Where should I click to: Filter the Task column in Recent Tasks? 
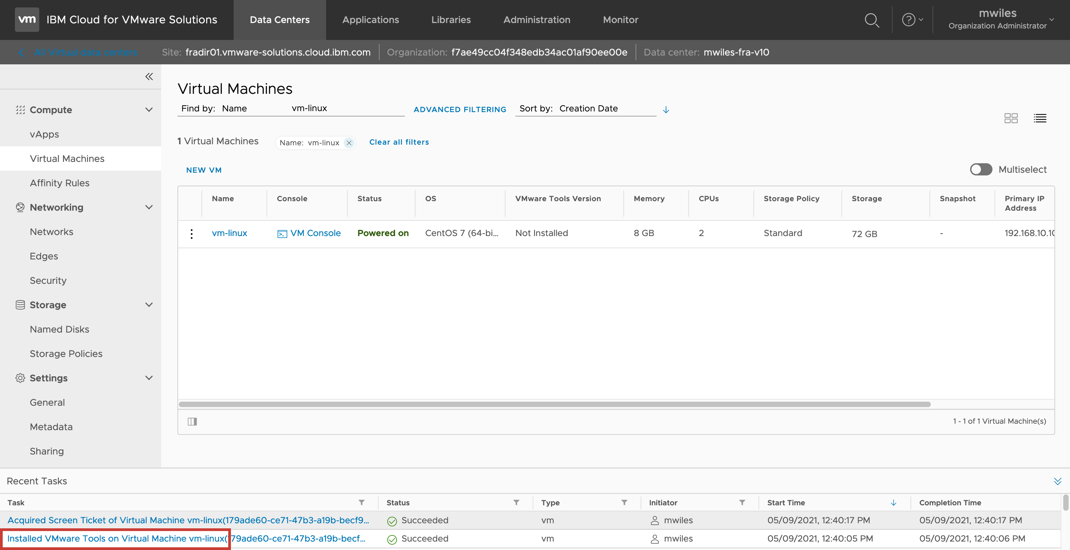[x=361, y=503]
